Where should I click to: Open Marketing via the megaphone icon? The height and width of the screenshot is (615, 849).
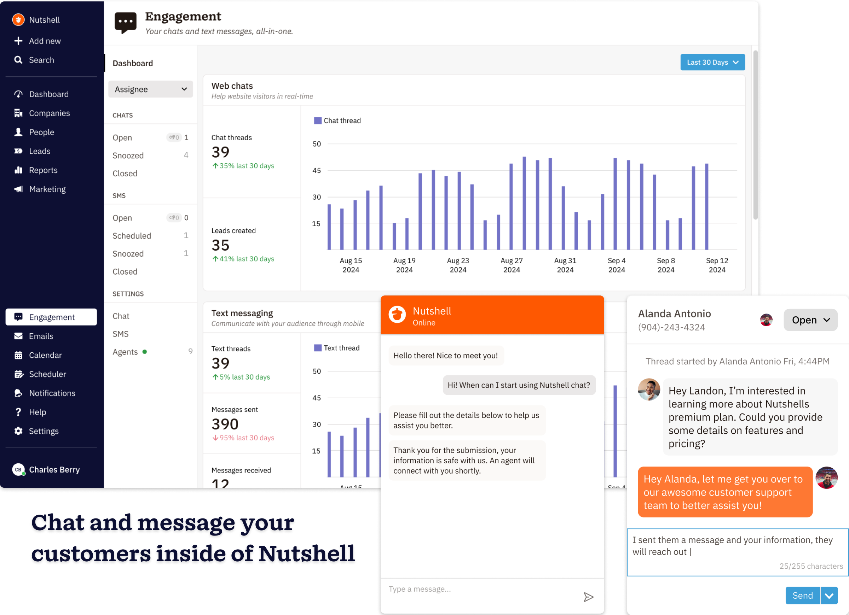point(18,189)
